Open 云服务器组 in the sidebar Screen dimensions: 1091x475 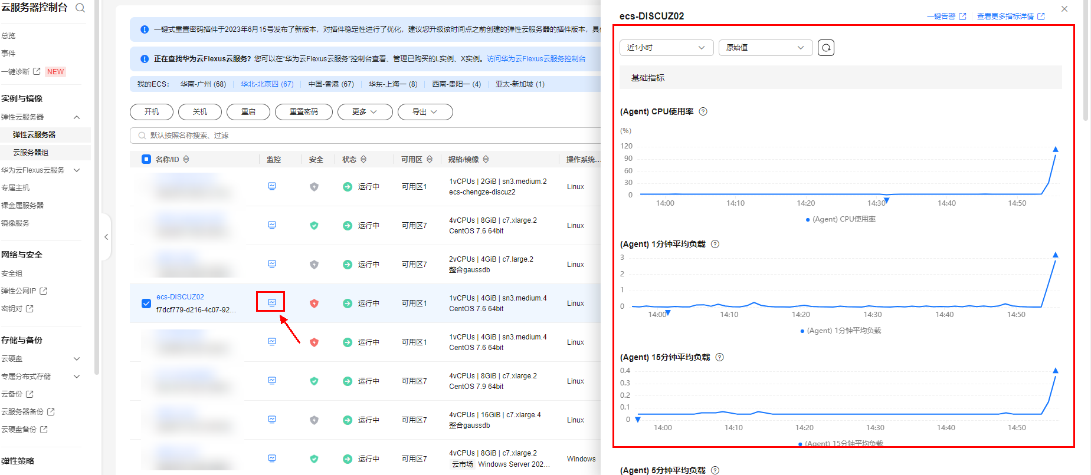[31, 153]
